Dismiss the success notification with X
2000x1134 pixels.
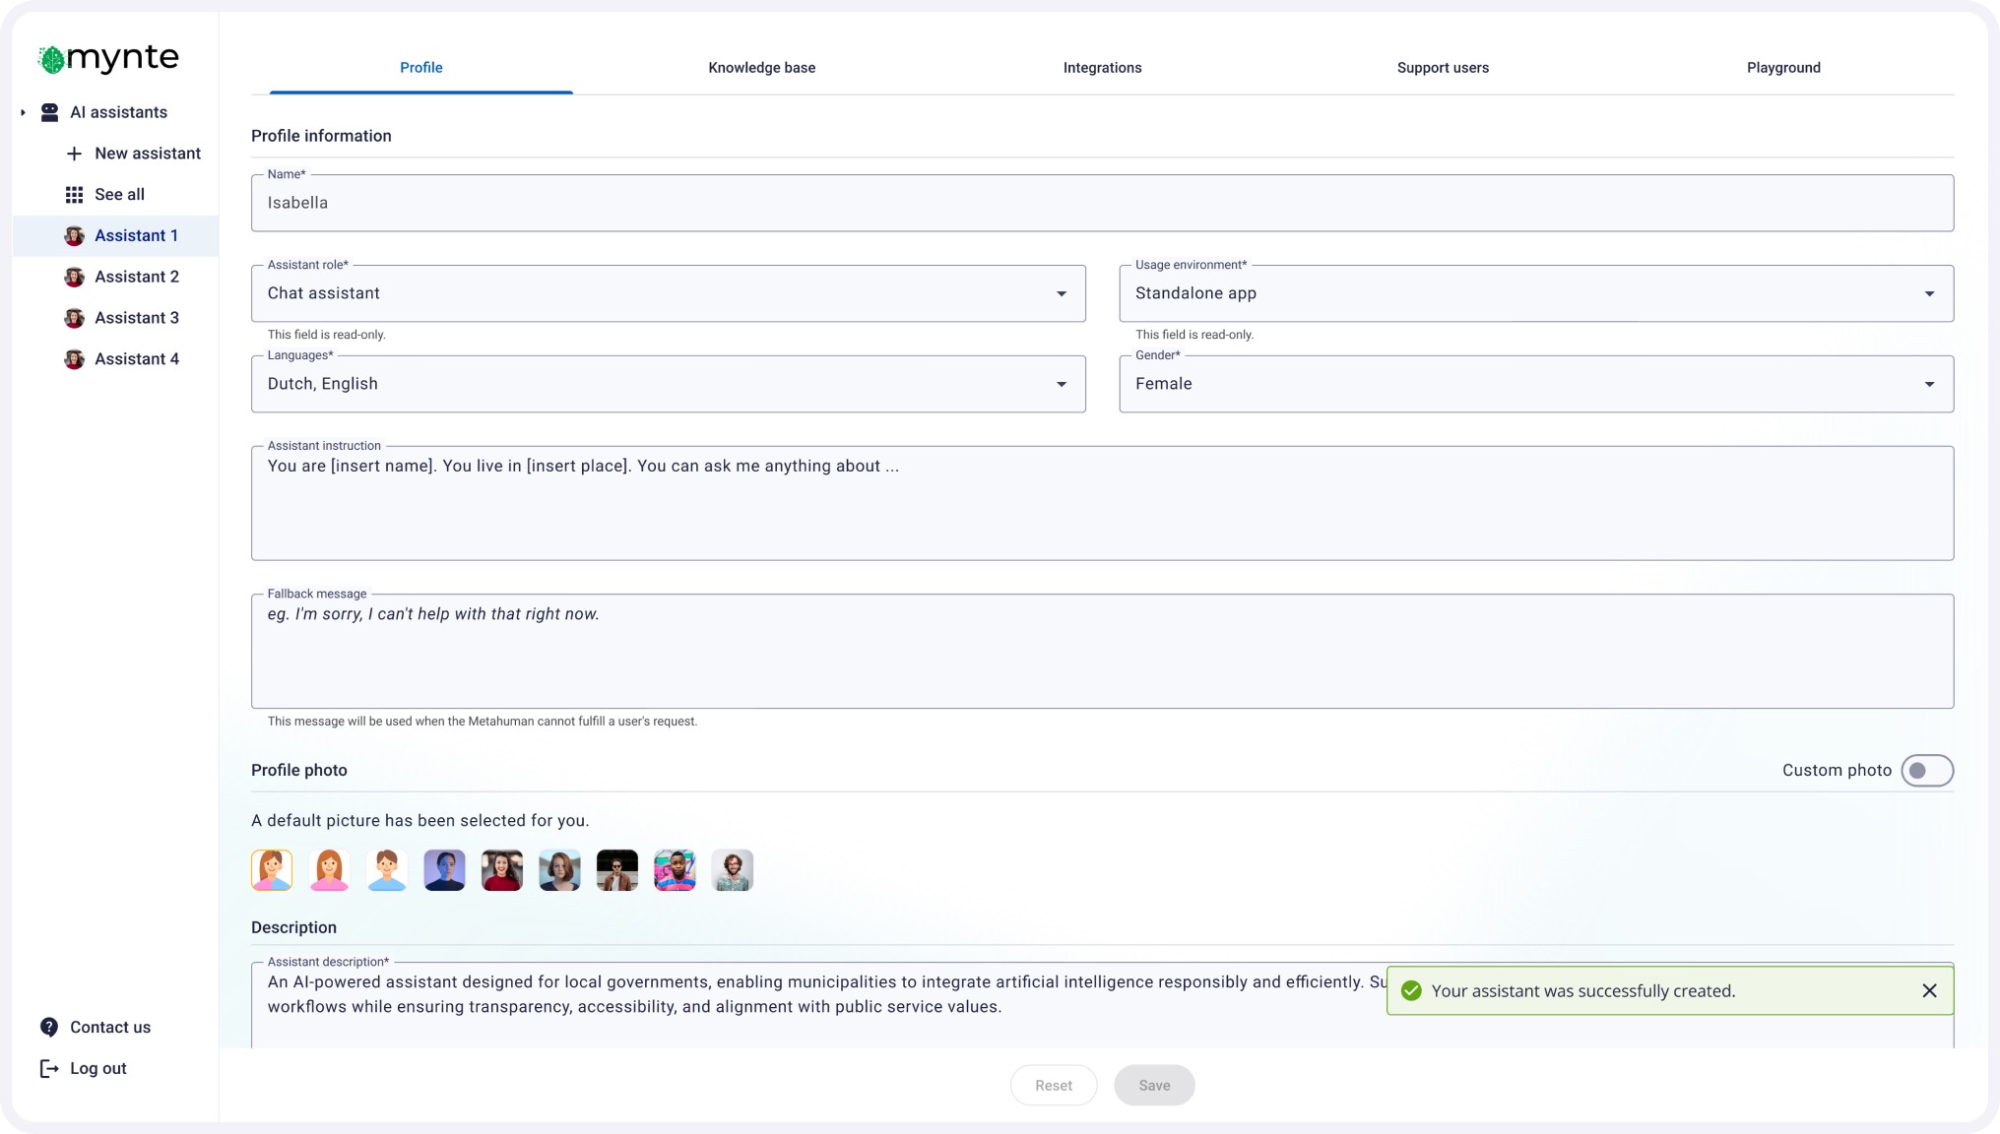click(1929, 990)
